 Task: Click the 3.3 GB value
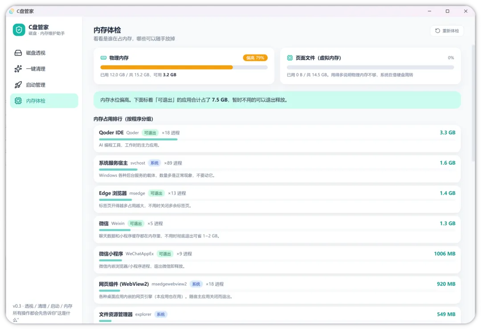(x=448, y=133)
